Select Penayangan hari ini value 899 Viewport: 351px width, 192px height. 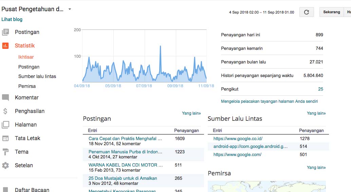pyautogui.click(x=319, y=35)
